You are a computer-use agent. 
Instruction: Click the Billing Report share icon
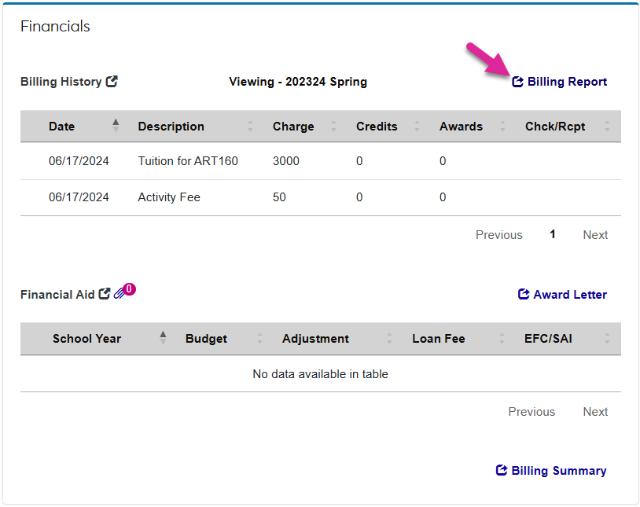(517, 82)
